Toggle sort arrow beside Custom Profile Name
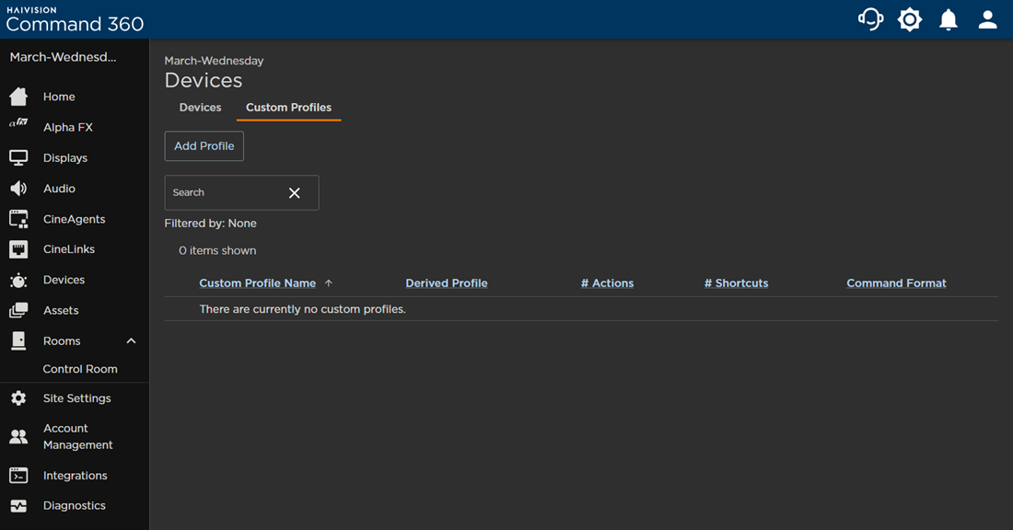The height and width of the screenshot is (530, 1013). (328, 283)
